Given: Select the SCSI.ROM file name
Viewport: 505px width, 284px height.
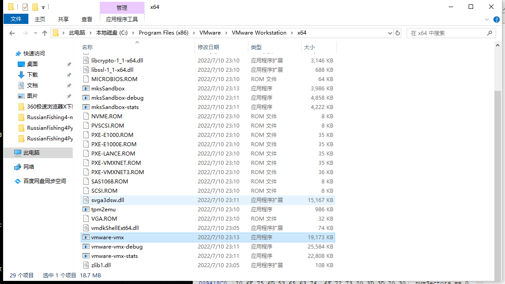Looking at the screenshot, I should 104,191.
